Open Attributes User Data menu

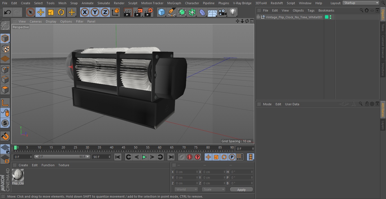click(x=292, y=104)
